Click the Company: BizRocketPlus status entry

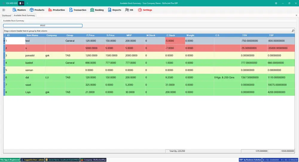click(x=93, y=160)
